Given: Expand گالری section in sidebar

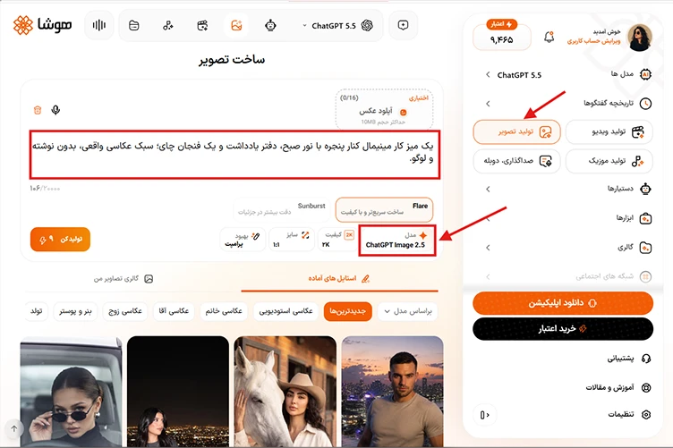Looking at the screenshot, I should (x=567, y=248).
